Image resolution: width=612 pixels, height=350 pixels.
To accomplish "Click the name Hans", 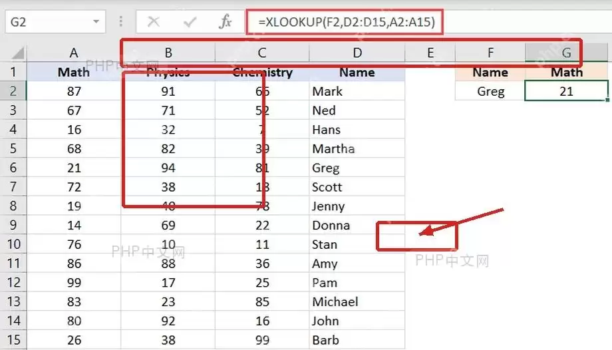I will pyautogui.click(x=327, y=129).
